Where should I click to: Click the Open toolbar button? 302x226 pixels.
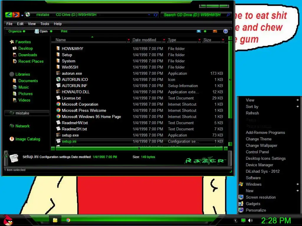point(41,31)
